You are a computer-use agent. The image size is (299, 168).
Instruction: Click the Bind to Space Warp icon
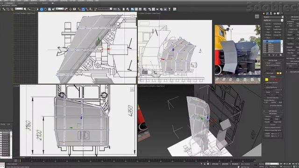pos(12,9)
